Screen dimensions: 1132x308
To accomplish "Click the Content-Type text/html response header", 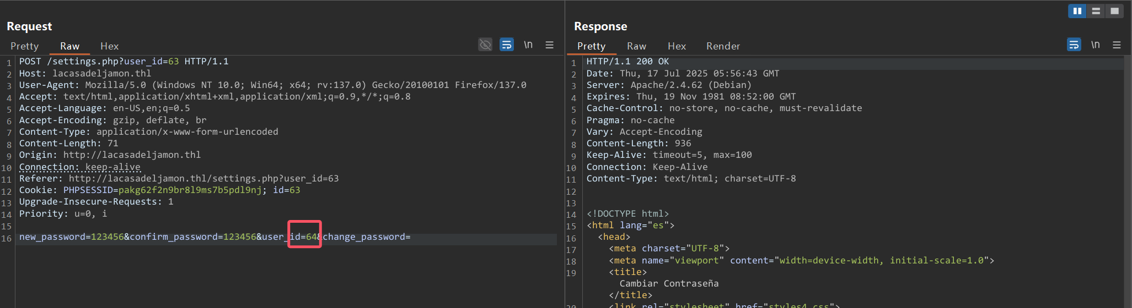I will (x=691, y=178).
